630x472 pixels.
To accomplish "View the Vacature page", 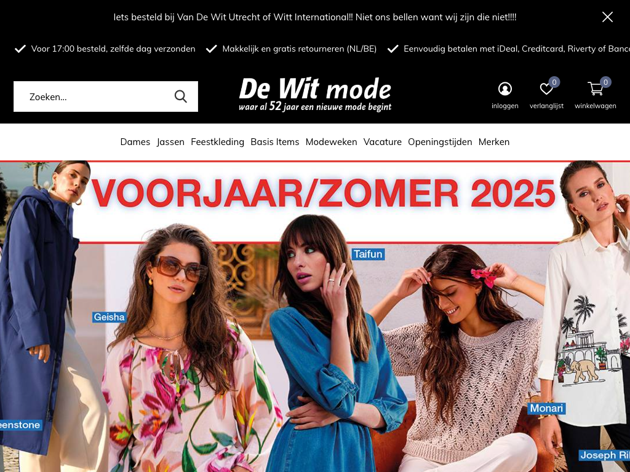I will pos(383,142).
